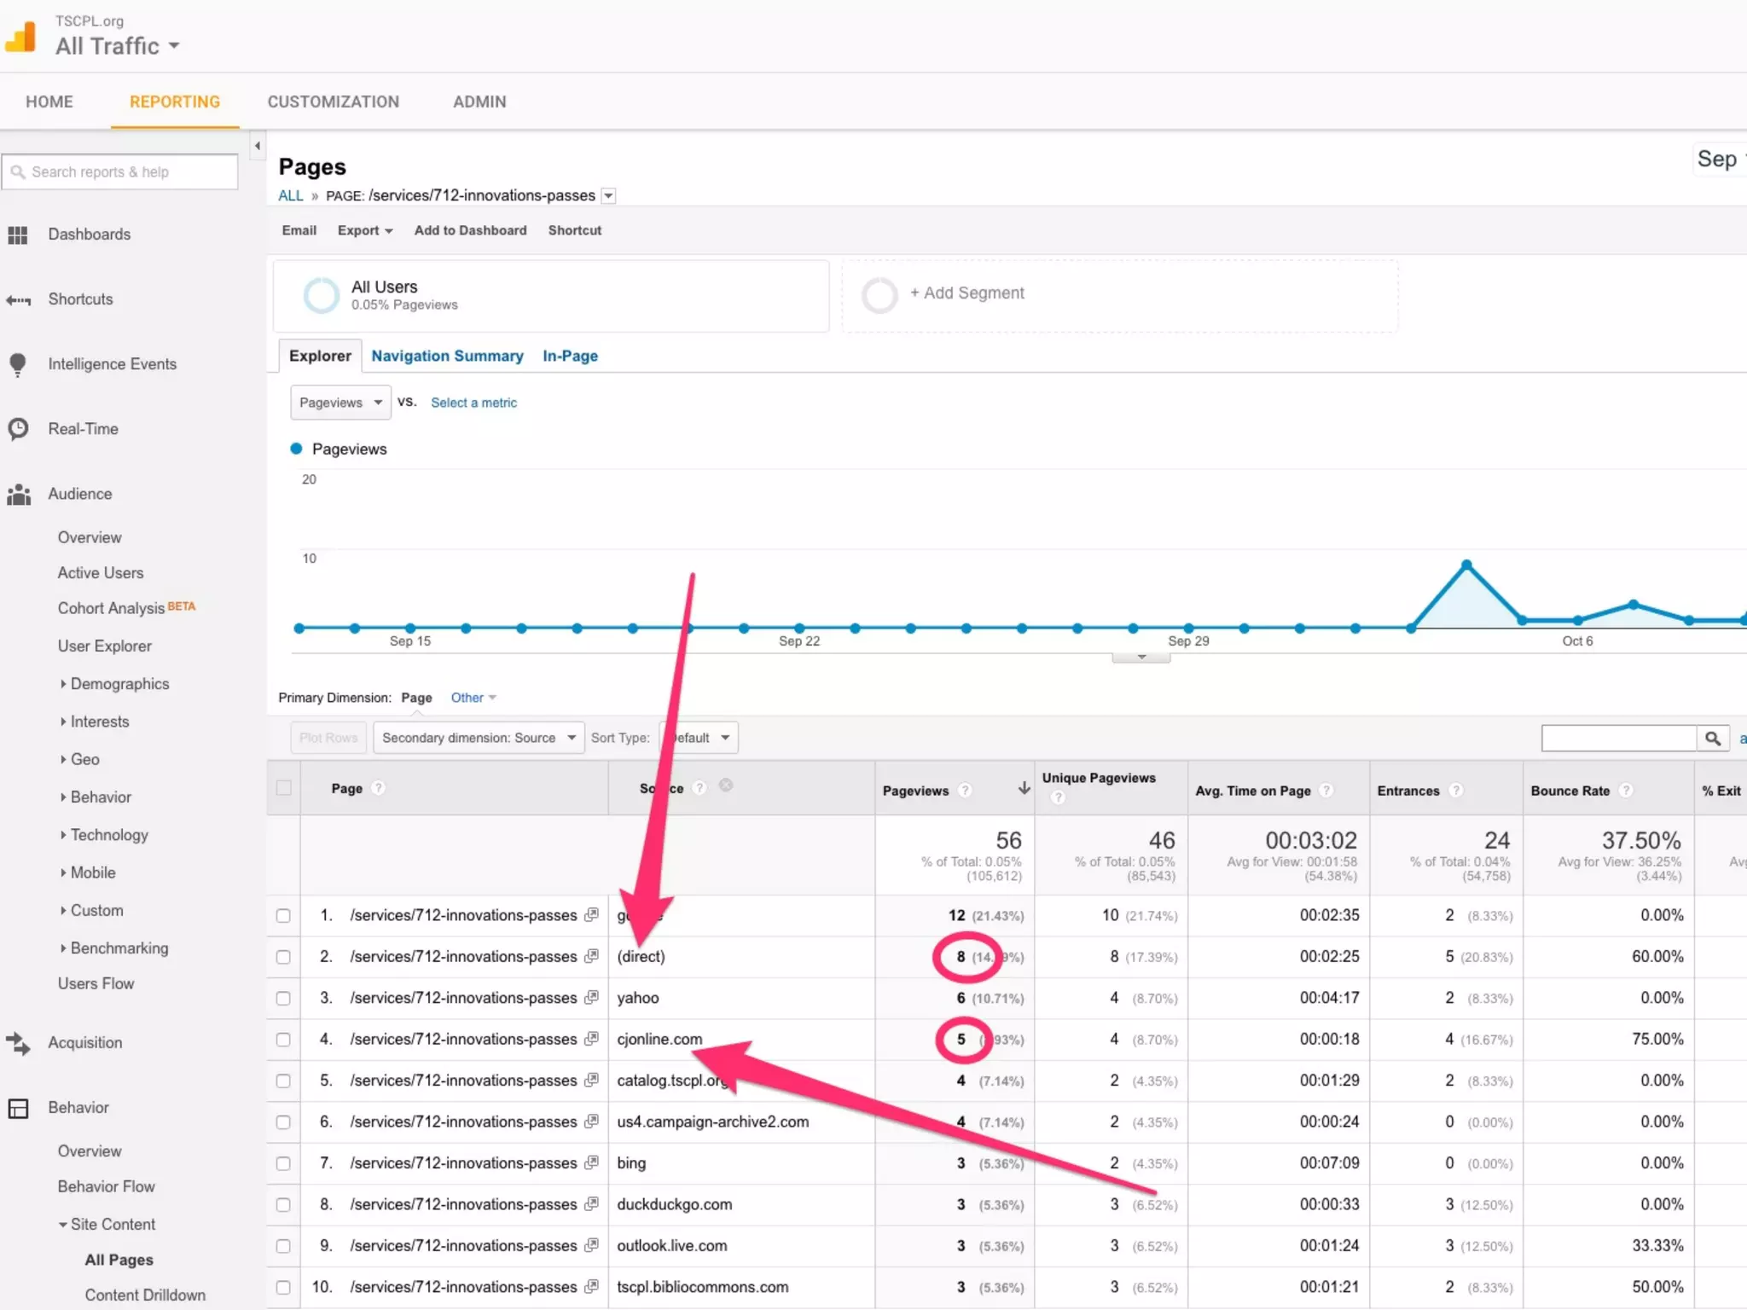Open the CUSTOMIZATION top menu tab
Image resolution: width=1747 pixels, height=1310 pixels.
point(333,101)
